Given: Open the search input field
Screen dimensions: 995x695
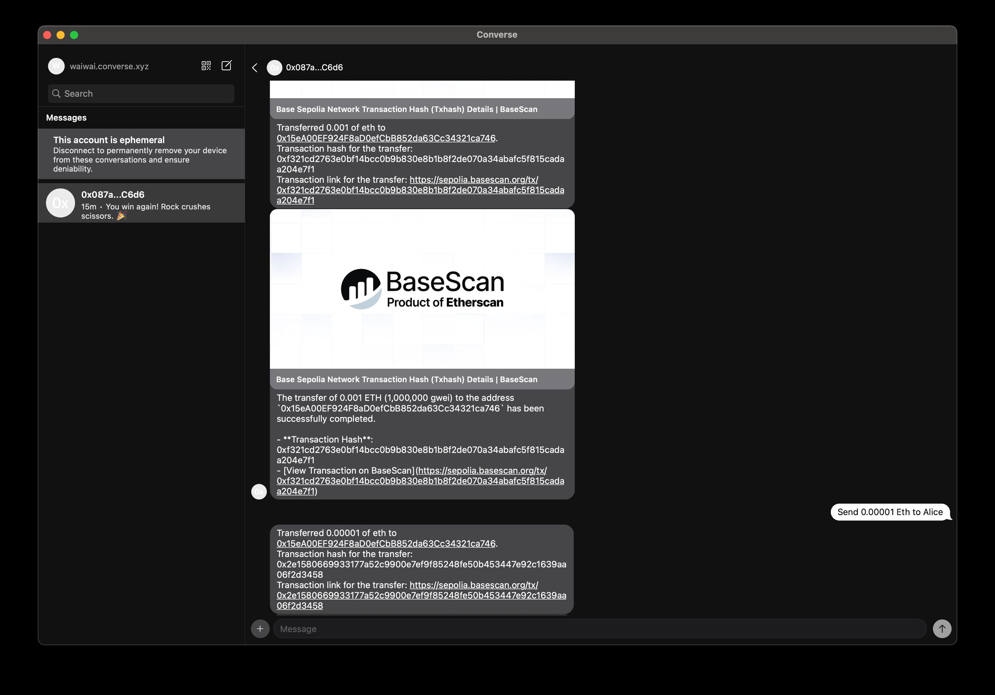Looking at the screenshot, I should [141, 94].
